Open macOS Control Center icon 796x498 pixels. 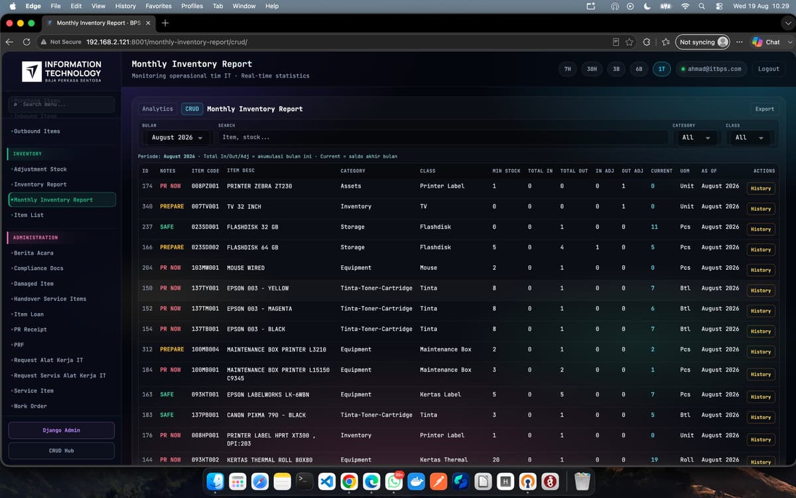coord(719,6)
